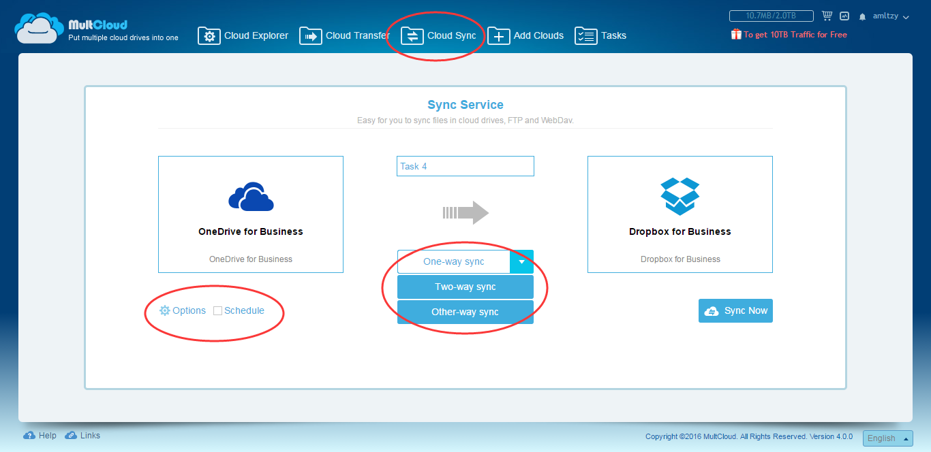Click the copyright MultCloud Version 4.0.0 text
Image resolution: width=931 pixels, height=452 pixels.
tap(749, 437)
